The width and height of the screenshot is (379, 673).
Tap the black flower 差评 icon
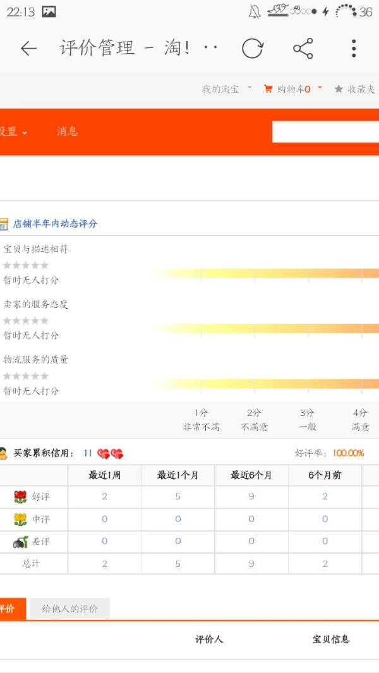point(20,542)
